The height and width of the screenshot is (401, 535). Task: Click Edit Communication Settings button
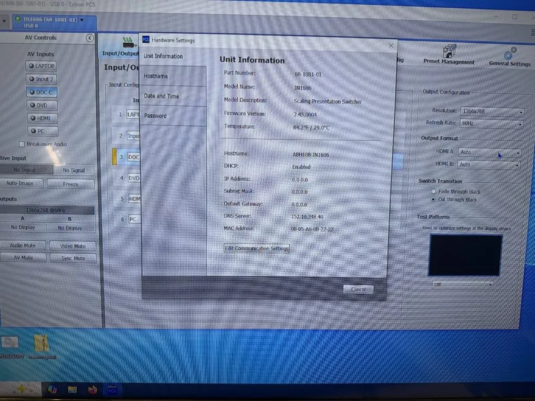pyautogui.click(x=257, y=248)
